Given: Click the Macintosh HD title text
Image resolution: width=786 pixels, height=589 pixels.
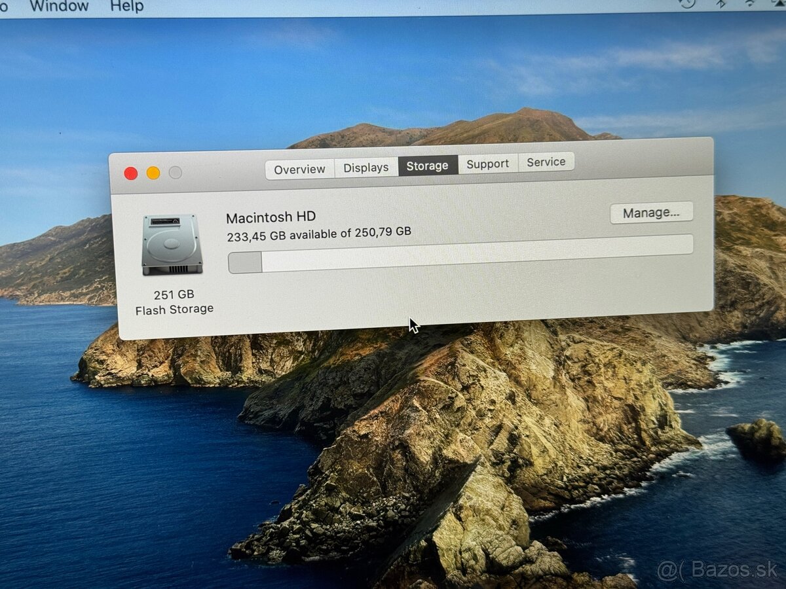Looking at the screenshot, I should (271, 216).
